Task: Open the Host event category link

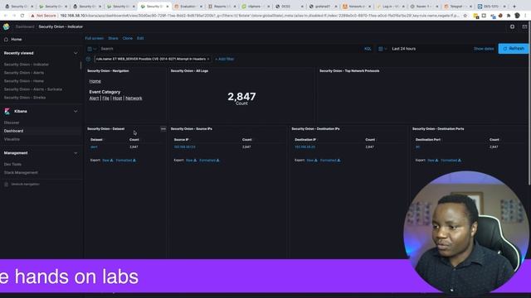Action: 117,99
